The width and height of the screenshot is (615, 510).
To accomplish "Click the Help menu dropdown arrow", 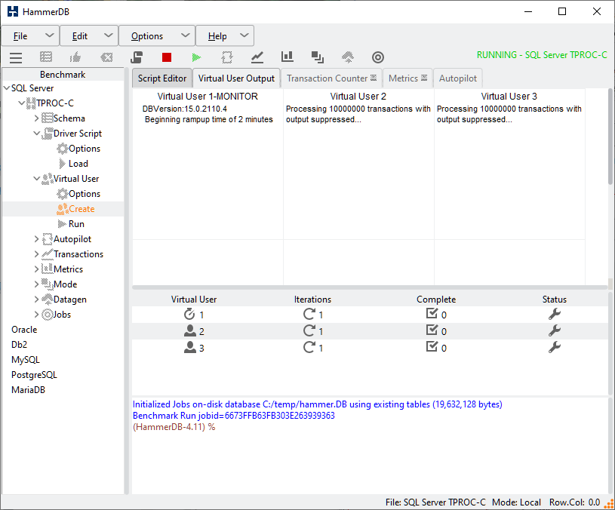I will [x=244, y=35].
